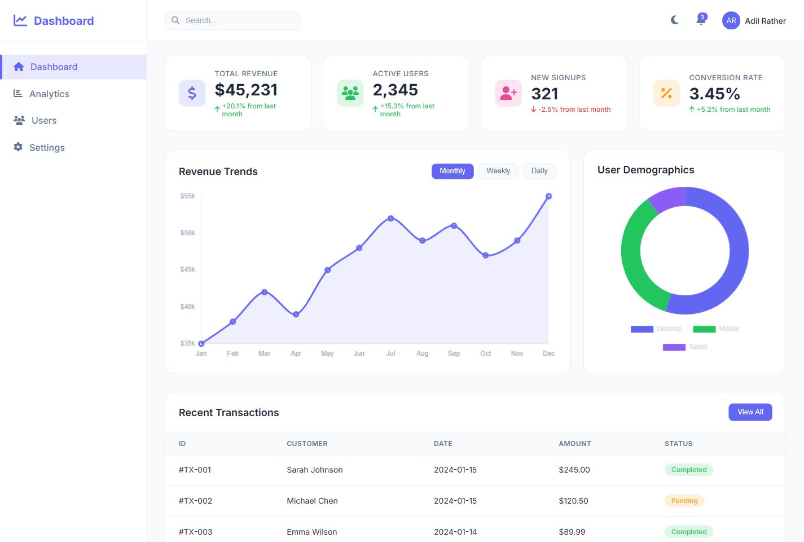804x542 pixels.
Task: Click customer name Sarah Johnson
Action: (315, 470)
